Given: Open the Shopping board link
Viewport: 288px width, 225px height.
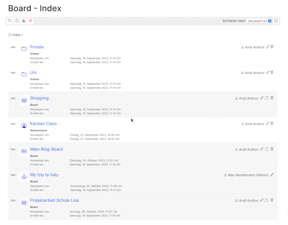Looking at the screenshot, I should [39, 98].
